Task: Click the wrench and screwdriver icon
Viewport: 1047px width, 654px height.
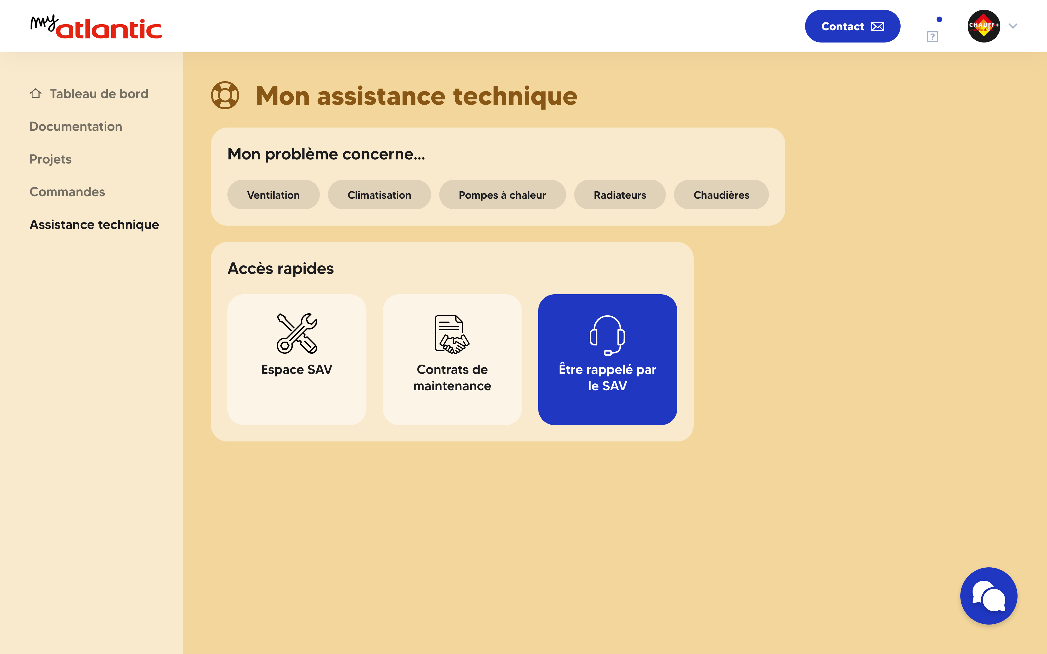Action: [x=297, y=334]
